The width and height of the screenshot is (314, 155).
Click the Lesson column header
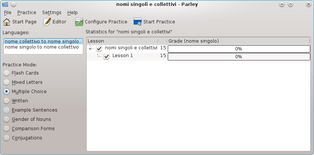coord(122,41)
